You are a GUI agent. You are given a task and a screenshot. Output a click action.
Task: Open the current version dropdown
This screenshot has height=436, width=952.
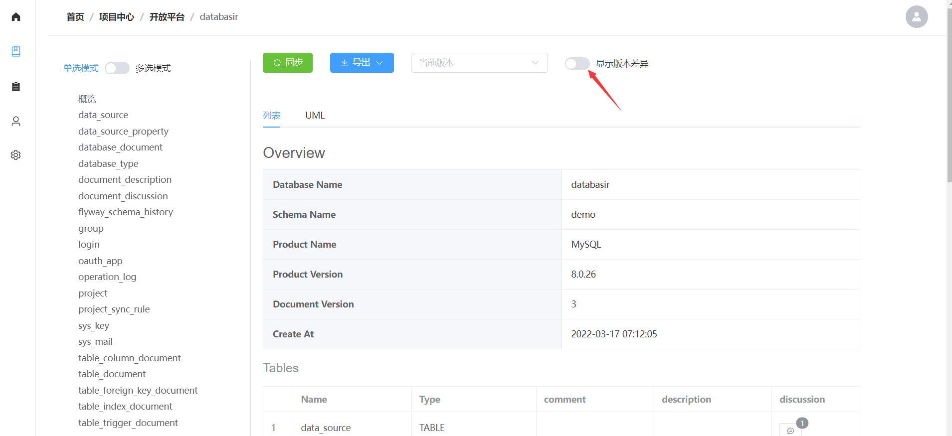coord(479,63)
